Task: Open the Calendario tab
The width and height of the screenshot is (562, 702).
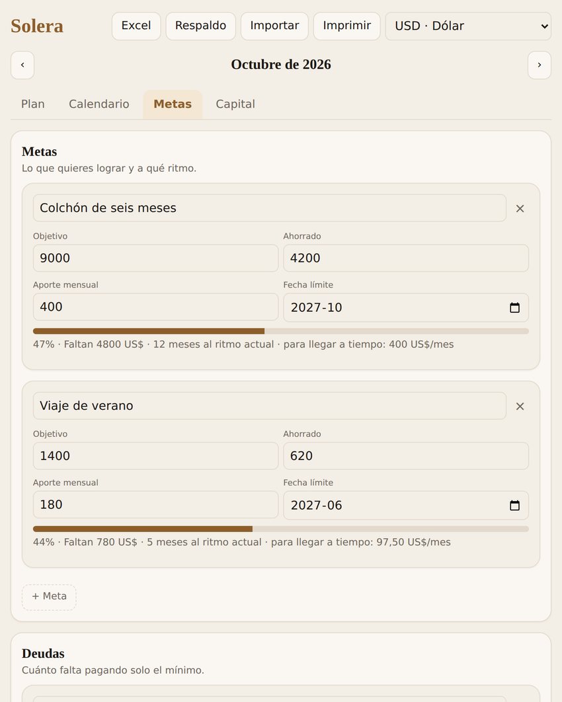Action: (99, 104)
